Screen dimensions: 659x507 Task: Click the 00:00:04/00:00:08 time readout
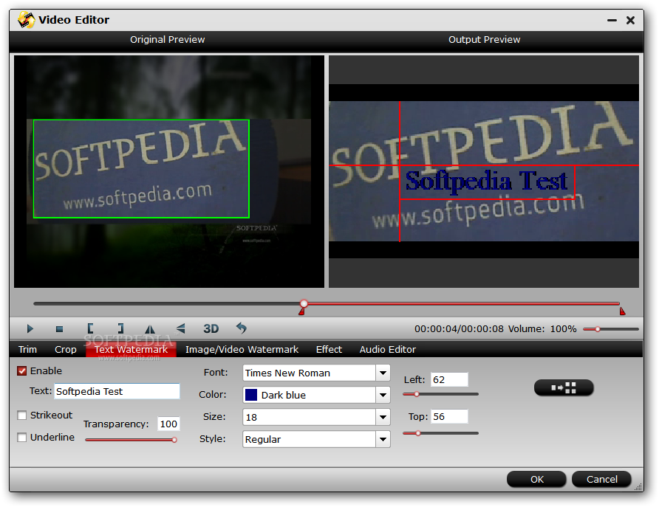click(x=459, y=328)
